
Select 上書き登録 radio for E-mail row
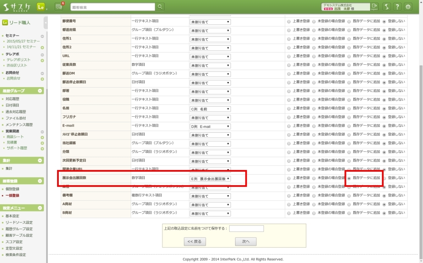pyautogui.click(x=289, y=126)
